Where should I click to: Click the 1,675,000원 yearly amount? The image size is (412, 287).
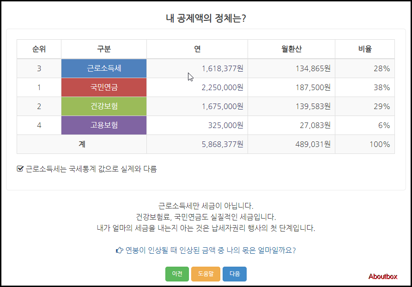click(x=222, y=106)
